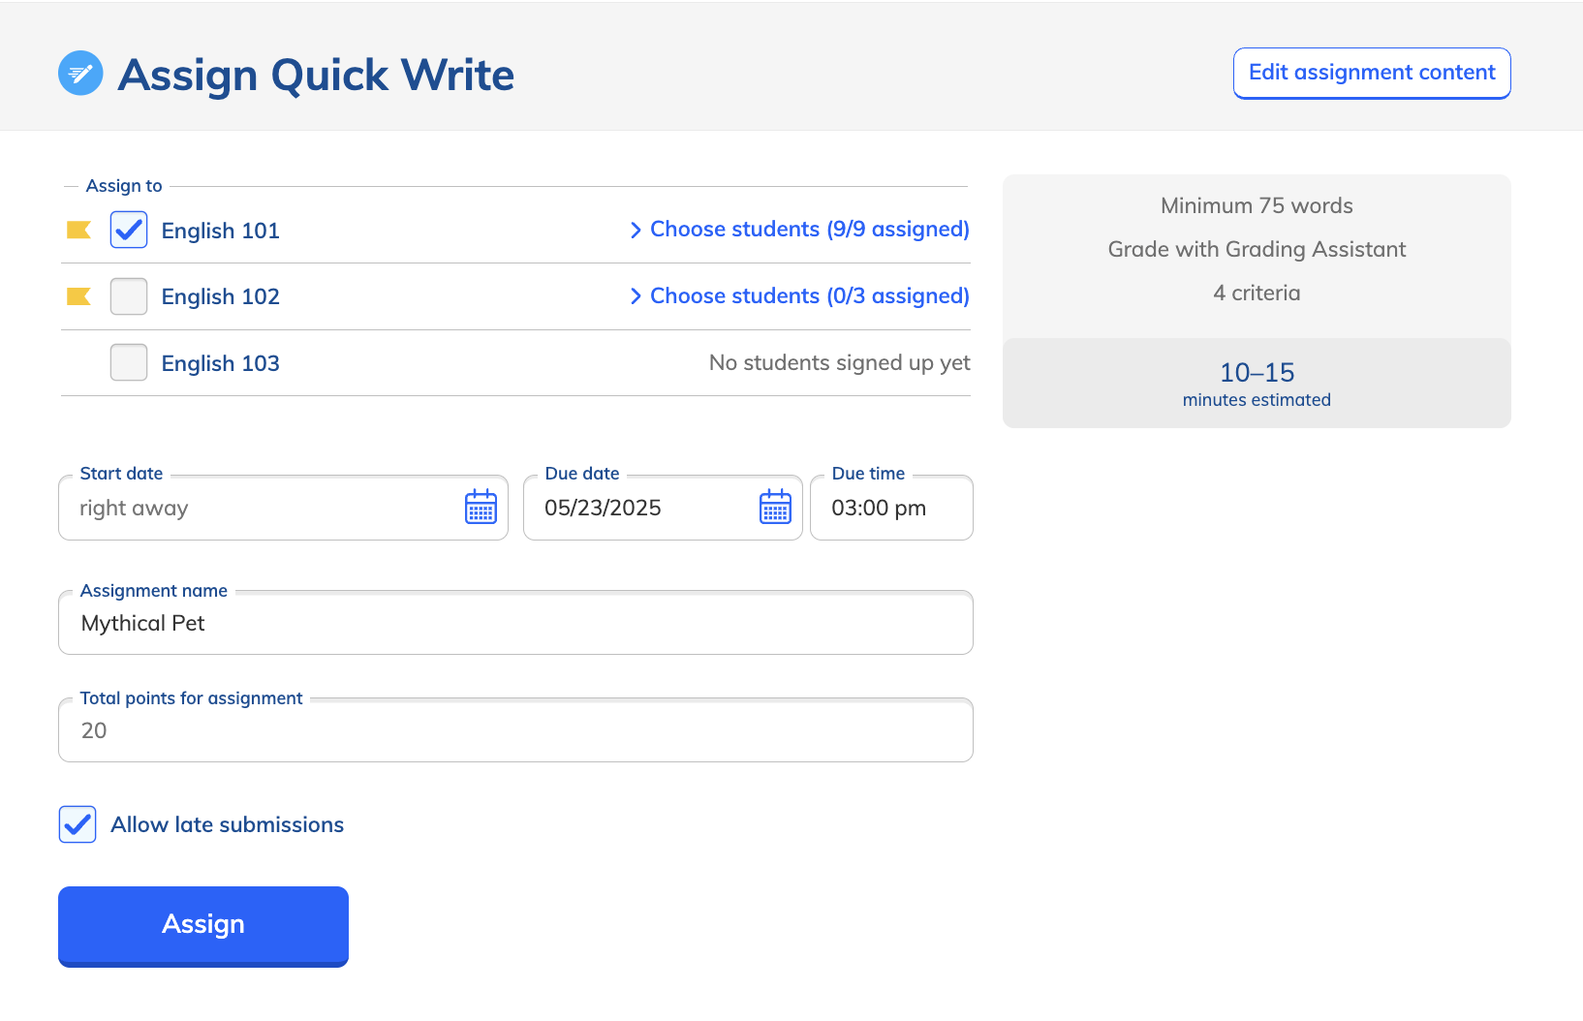Click Choose students for English 101
This screenshot has height=1021, width=1583.
pyautogui.click(x=809, y=229)
